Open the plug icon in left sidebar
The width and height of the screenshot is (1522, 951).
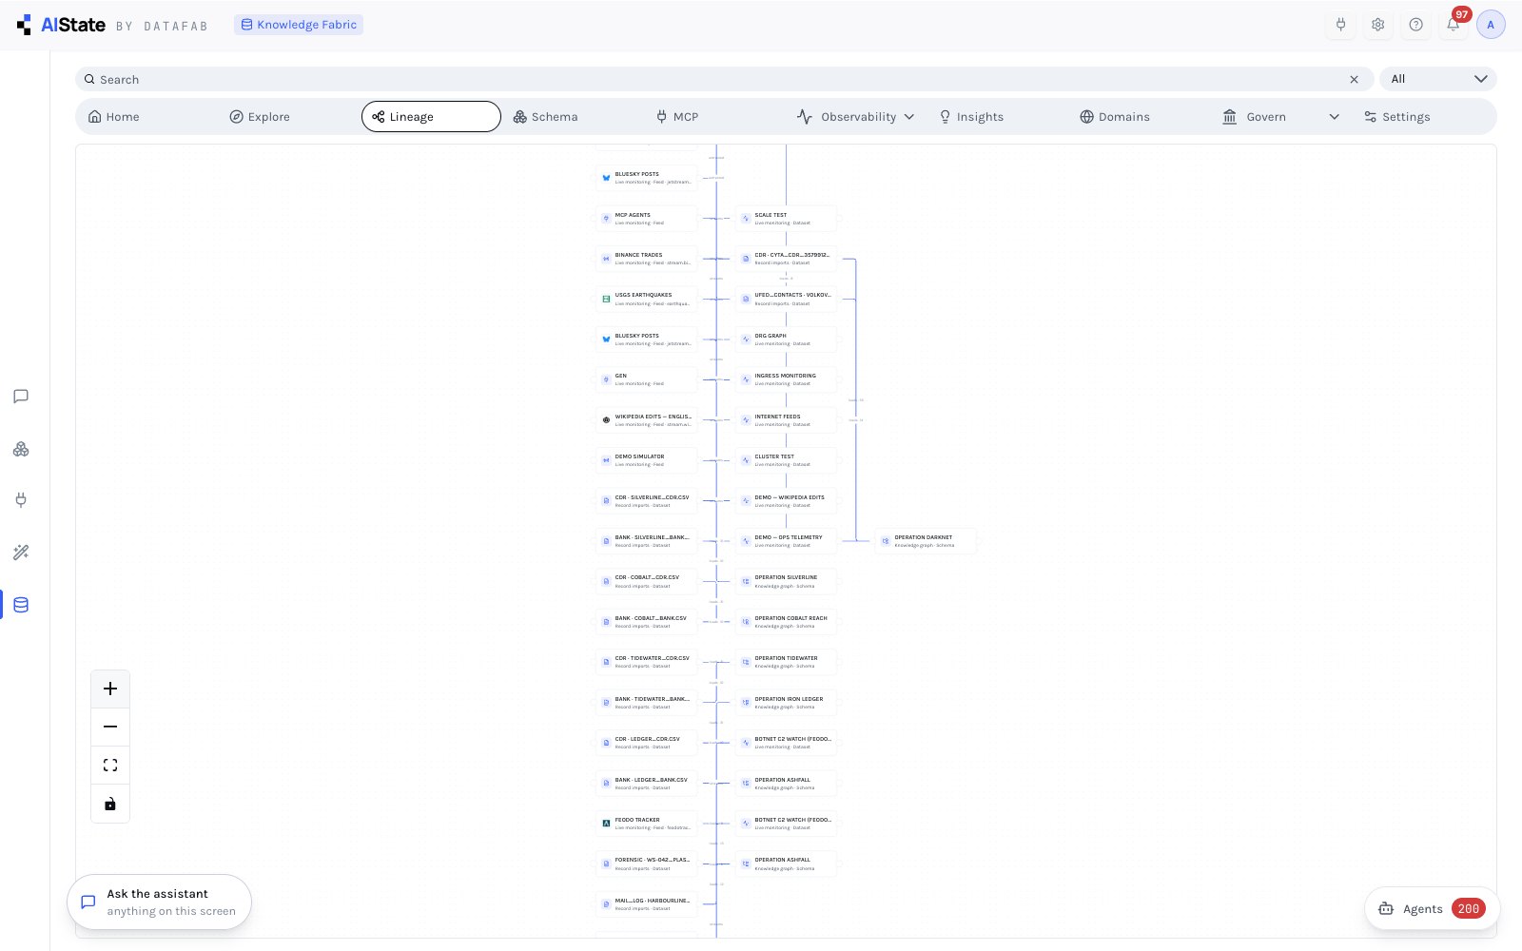click(21, 500)
